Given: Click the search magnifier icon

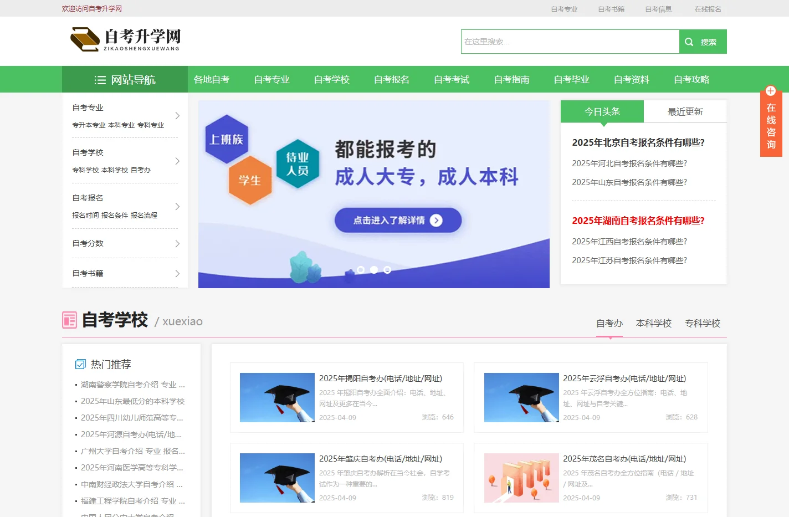Looking at the screenshot, I should 689,42.
